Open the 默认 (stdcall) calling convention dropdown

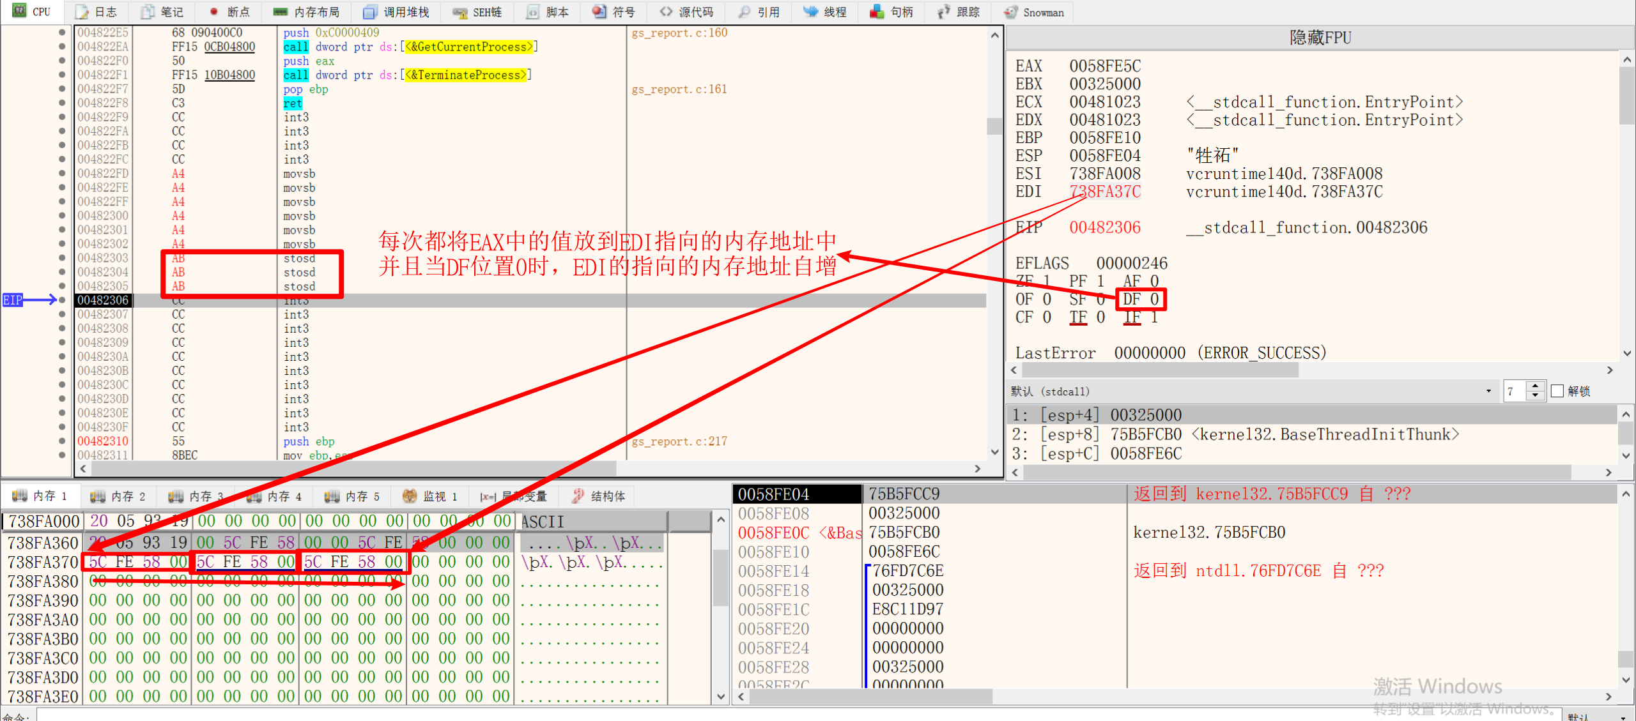(x=1489, y=390)
